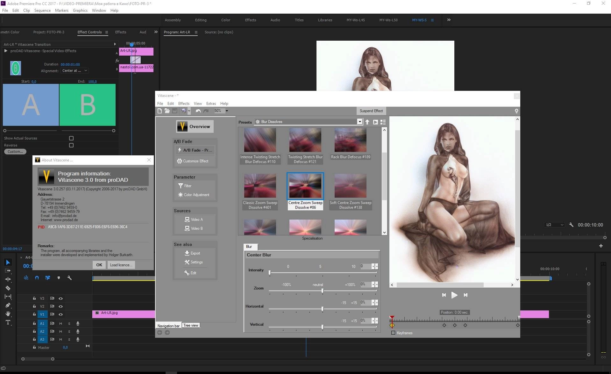611x374 pixels.
Task: Open MY-WS-5 workspace menu icon
Action: point(432,20)
